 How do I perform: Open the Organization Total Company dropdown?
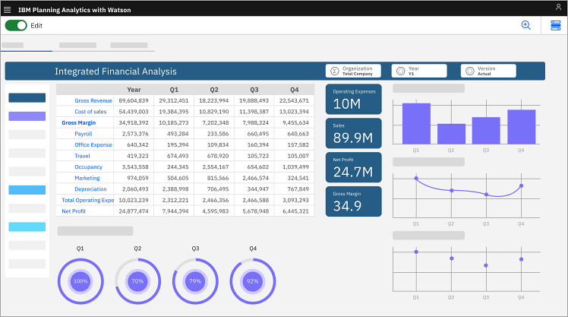(357, 71)
